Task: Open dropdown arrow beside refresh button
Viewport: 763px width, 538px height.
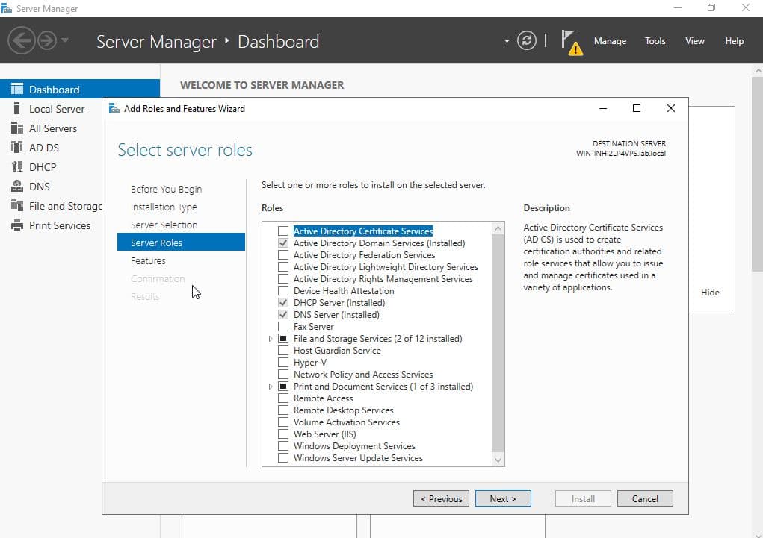Action: click(x=507, y=41)
